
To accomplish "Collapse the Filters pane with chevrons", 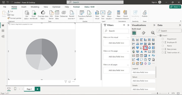I will pos(128,25).
